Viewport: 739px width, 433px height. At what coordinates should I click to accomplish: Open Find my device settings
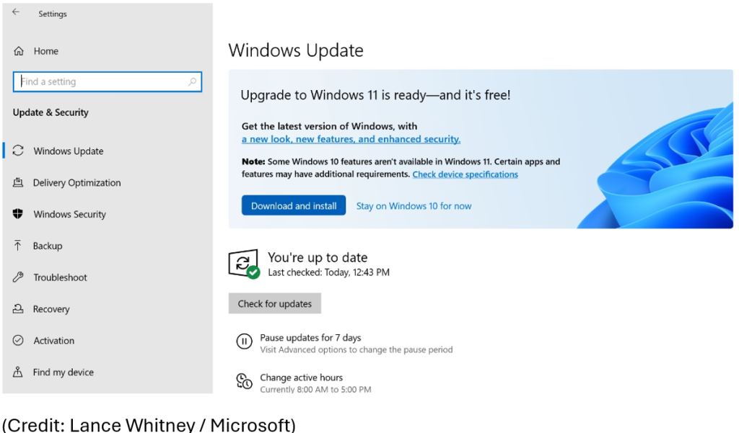click(64, 372)
